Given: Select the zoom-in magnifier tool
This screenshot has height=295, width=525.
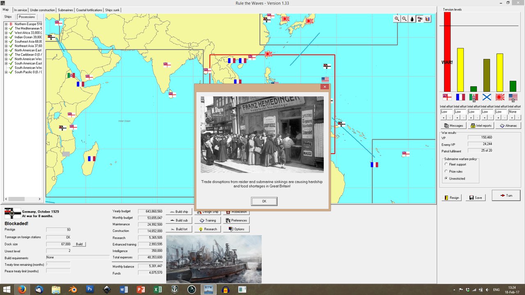Looking at the screenshot, I should 397,18.
